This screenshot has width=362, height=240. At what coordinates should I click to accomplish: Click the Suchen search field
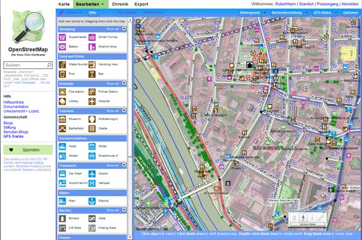click(28, 65)
